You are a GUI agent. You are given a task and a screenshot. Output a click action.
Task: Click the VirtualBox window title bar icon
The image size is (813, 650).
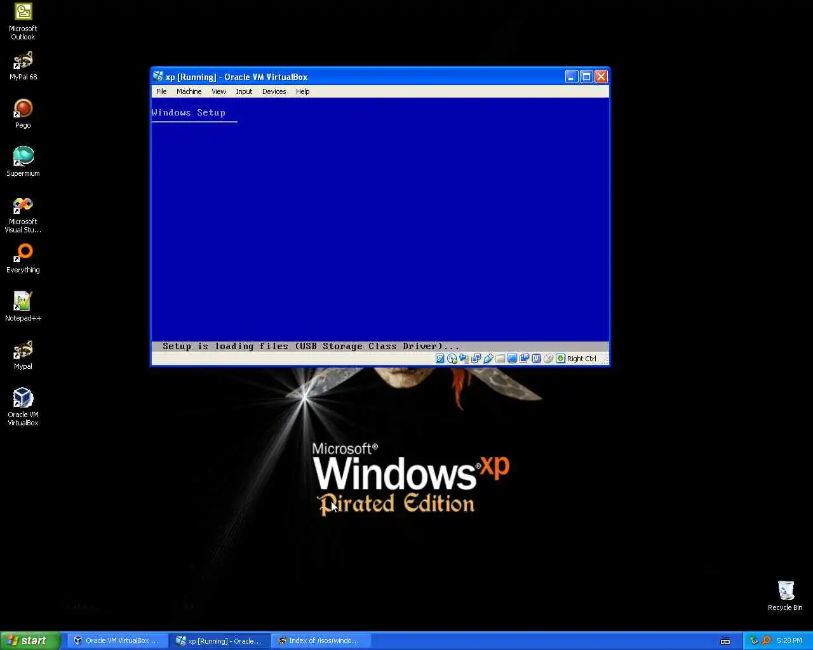(158, 77)
